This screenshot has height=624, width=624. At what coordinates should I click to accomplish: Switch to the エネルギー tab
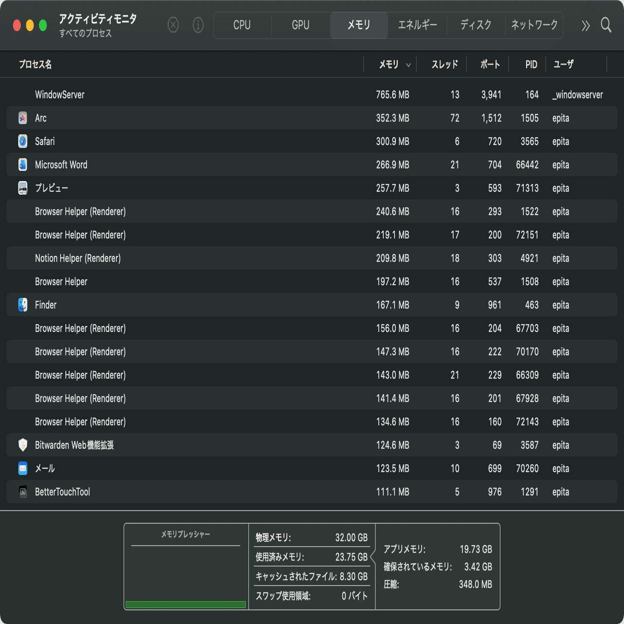[x=418, y=25]
